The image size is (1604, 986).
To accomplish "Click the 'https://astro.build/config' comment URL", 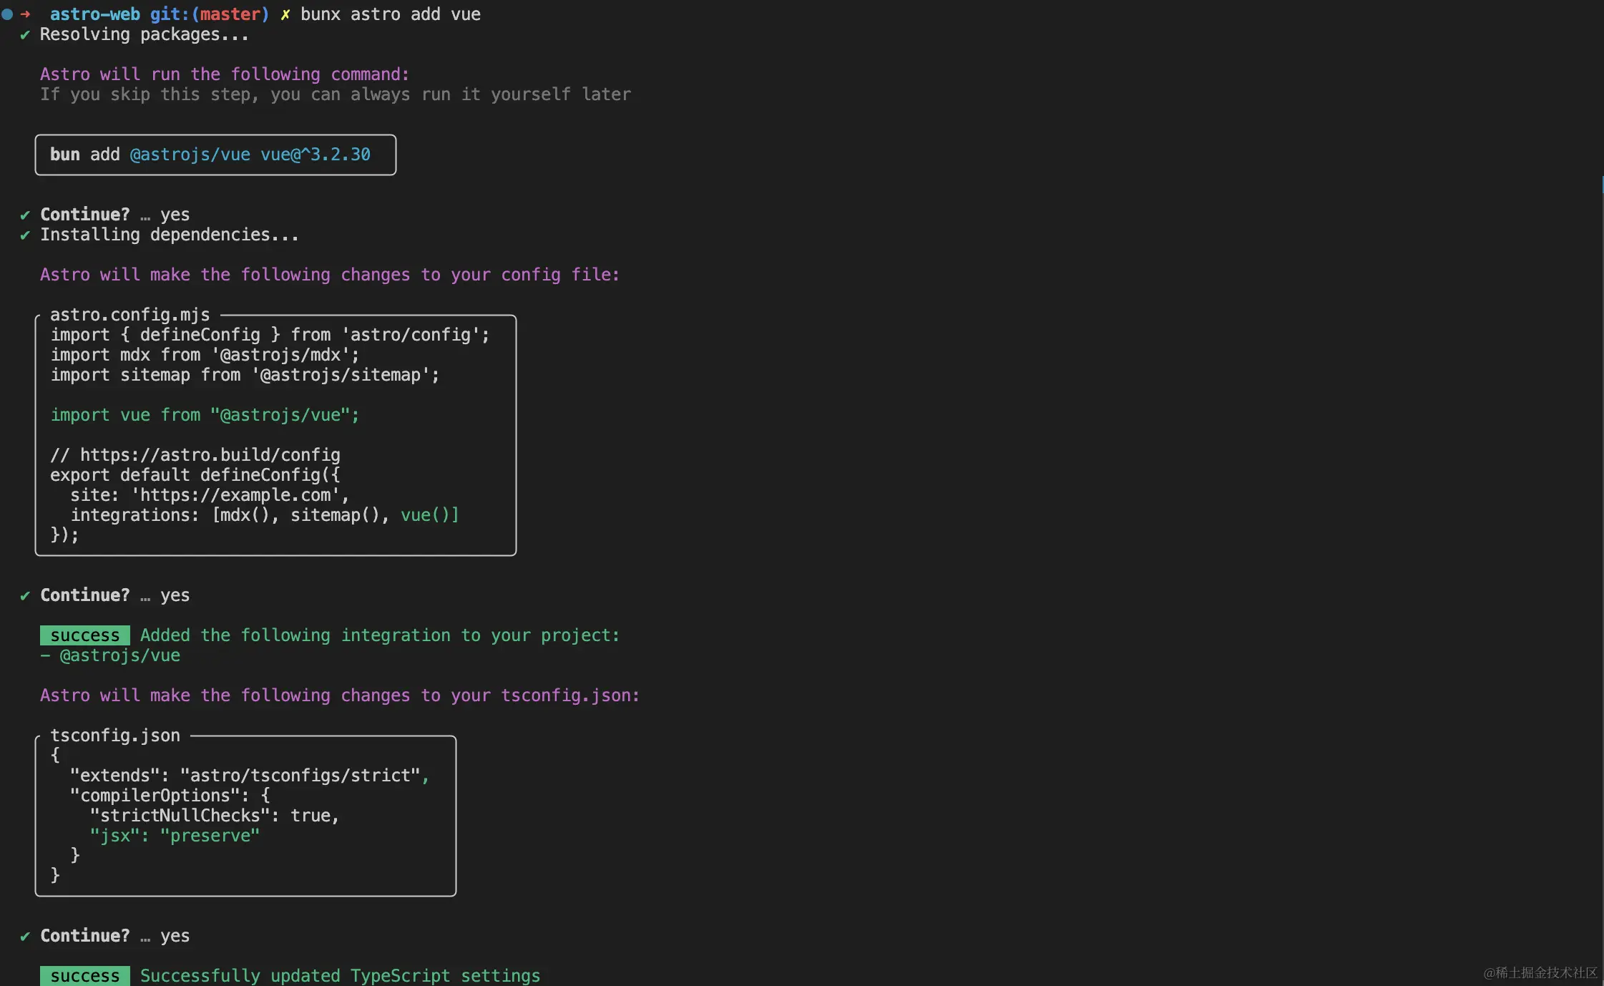I will 210,455.
